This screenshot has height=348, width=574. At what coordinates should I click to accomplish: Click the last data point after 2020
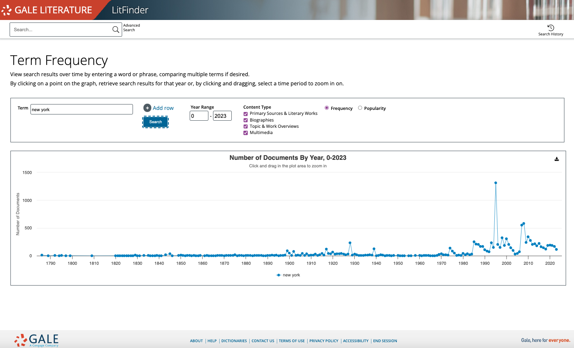(556, 249)
